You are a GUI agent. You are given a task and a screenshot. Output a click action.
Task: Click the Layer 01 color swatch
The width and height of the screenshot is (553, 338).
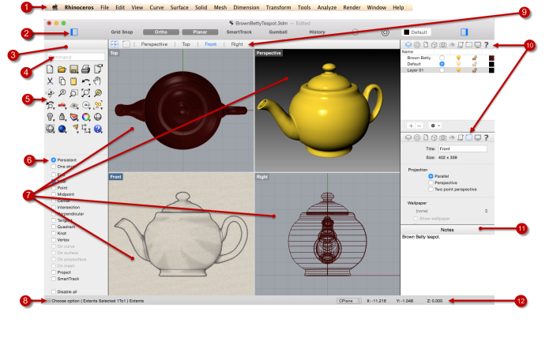pyautogui.click(x=491, y=70)
